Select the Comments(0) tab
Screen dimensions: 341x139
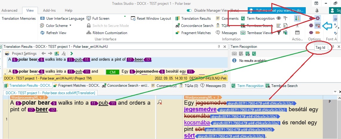pyautogui.click(x=164, y=86)
